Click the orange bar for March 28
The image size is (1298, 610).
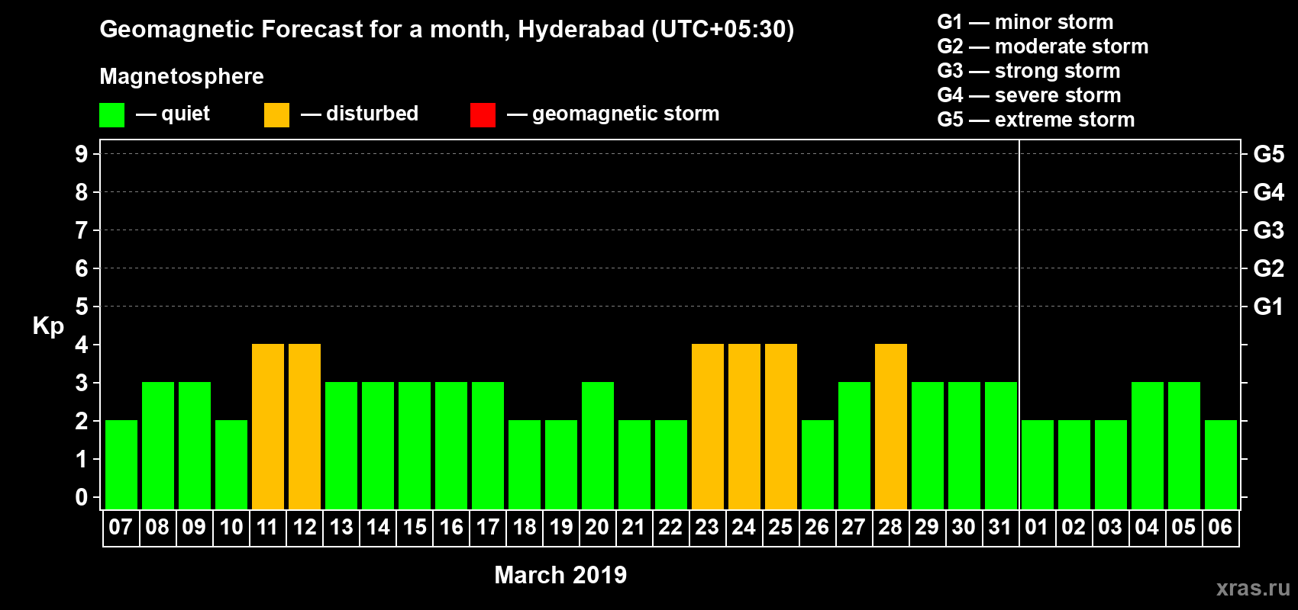click(x=891, y=427)
